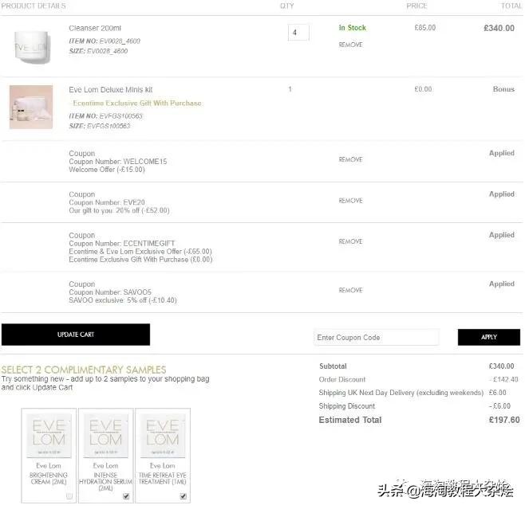This screenshot has width=525, height=509.
Task: Apply the coupon code
Action: click(489, 337)
